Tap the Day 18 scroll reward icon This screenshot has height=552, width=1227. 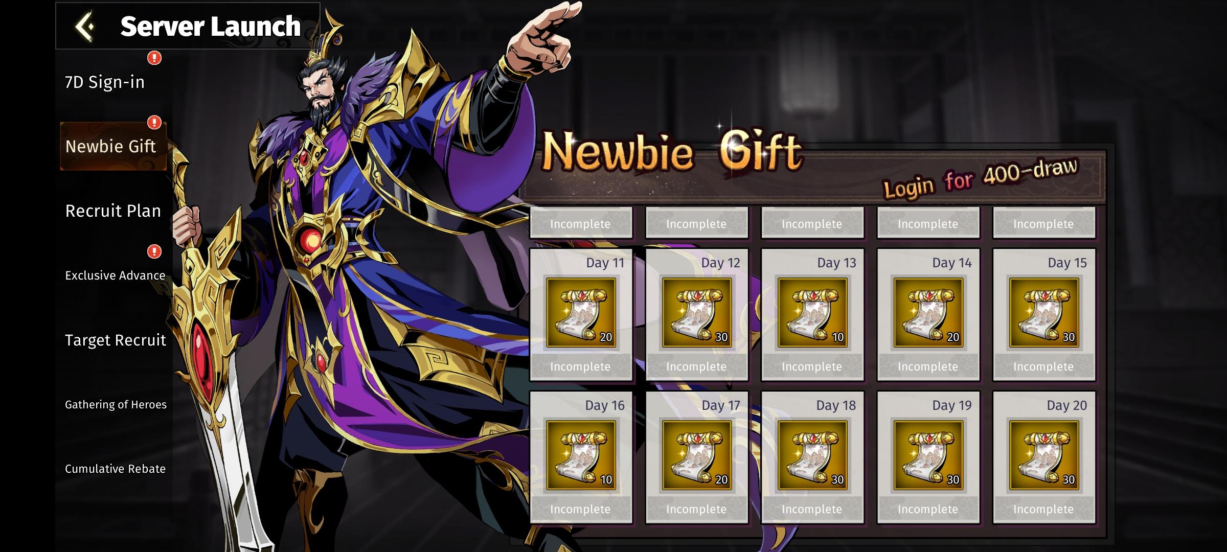click(x=812, y=455)
